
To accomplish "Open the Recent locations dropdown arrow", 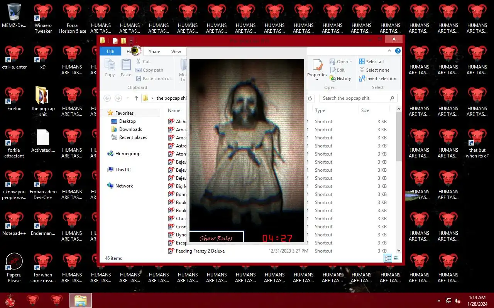I will pyautogui.click(x=128, y=98).
